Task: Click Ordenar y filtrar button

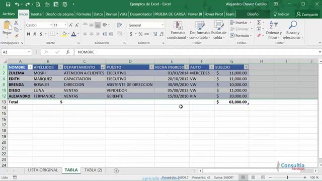Action: click(x=274, y=30)
